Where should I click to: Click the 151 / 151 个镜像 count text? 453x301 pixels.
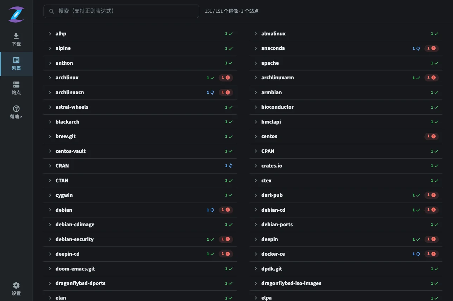221,11
